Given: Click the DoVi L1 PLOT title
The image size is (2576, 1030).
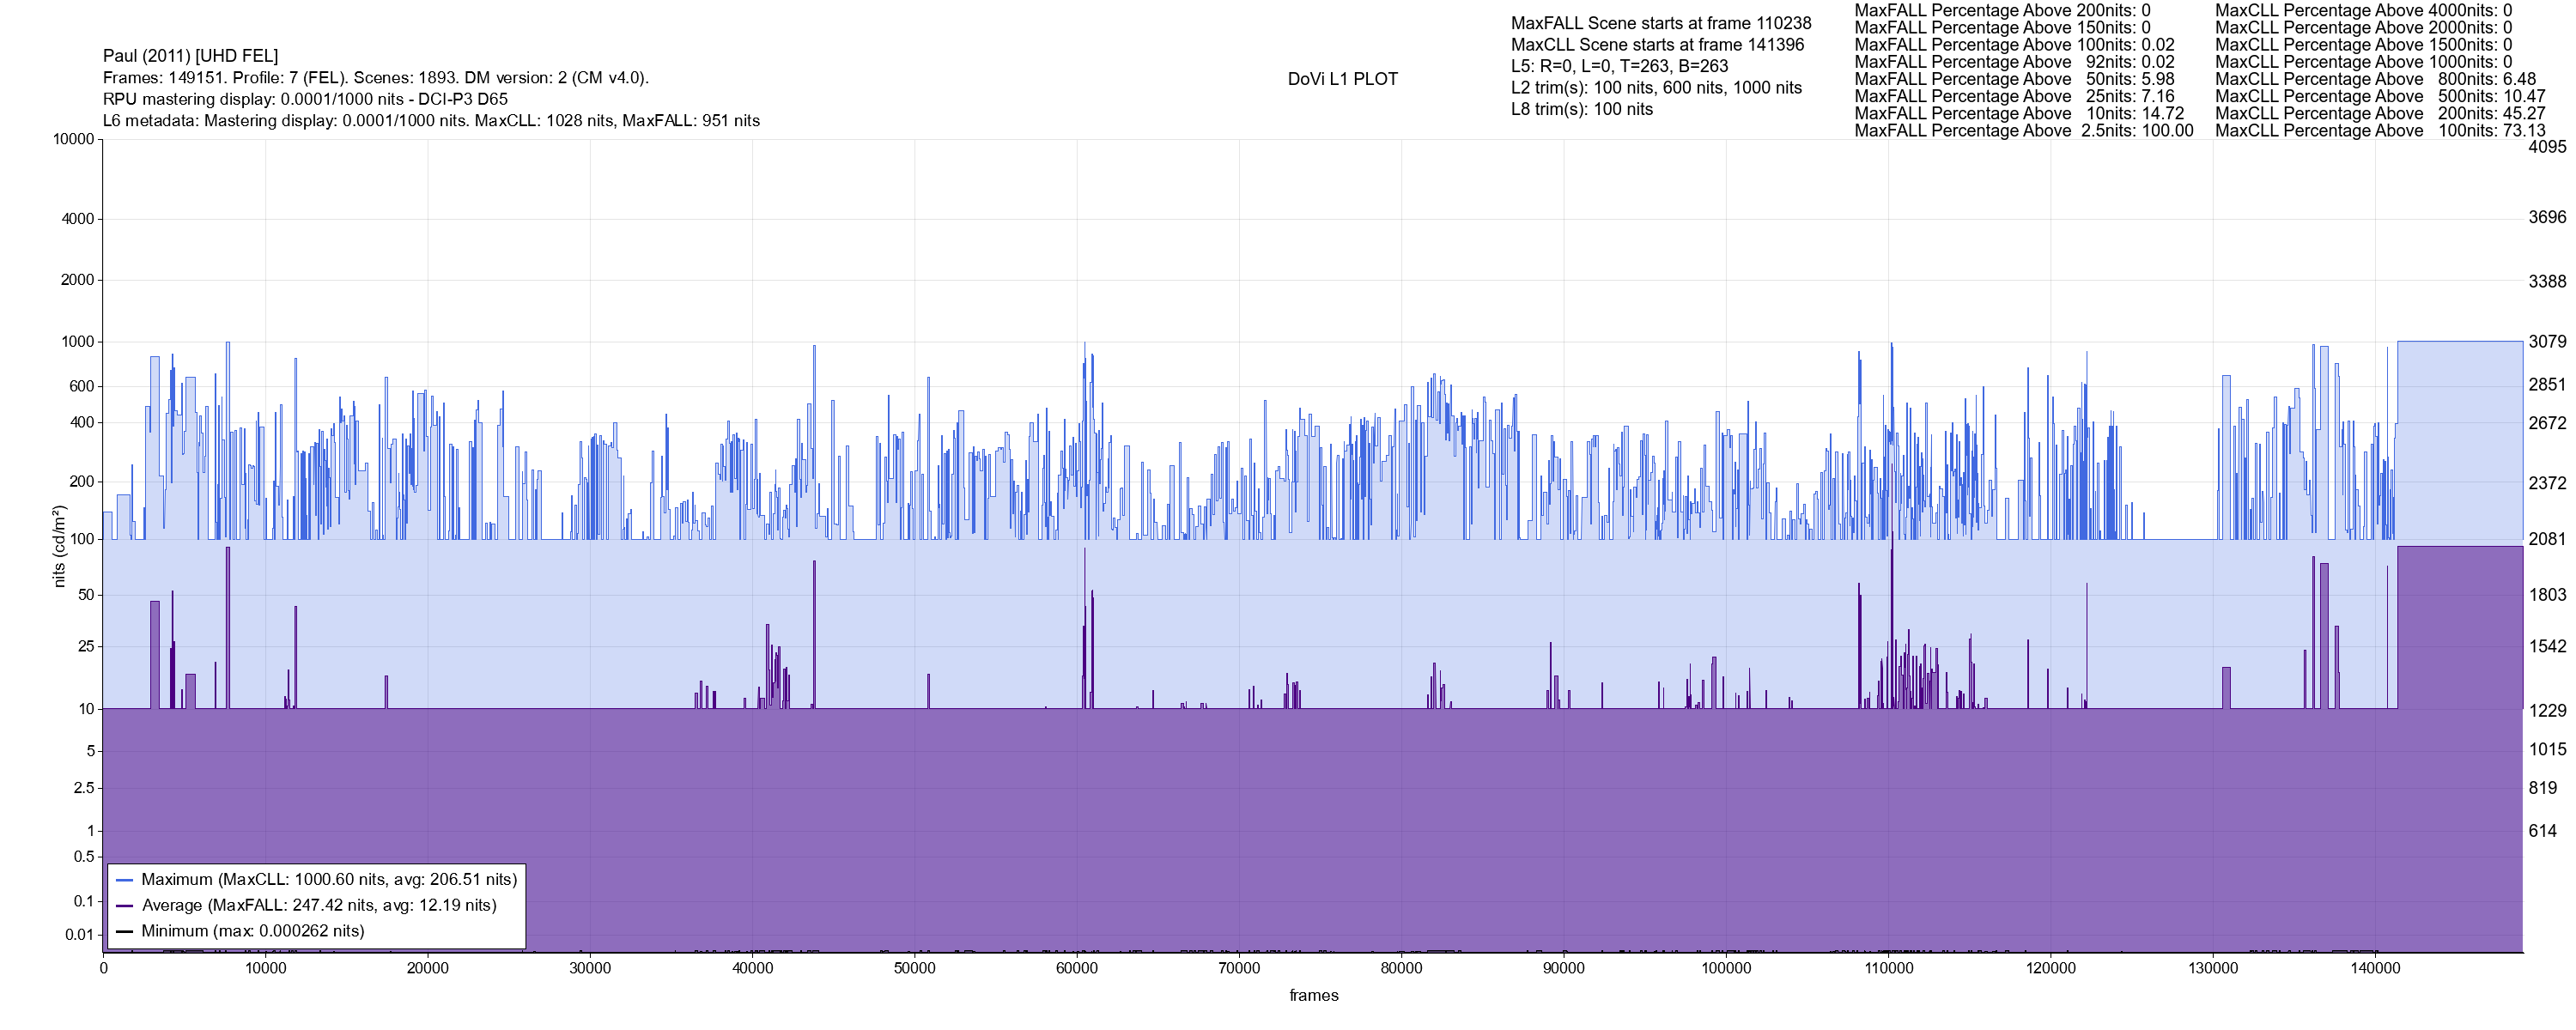Looking at the screenshot, I should point(1342,79).
